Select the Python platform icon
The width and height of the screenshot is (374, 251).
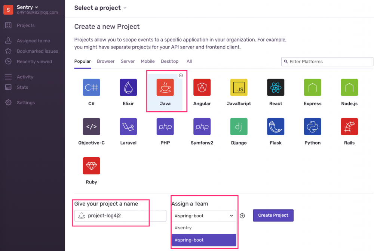click(x=312, y=127)
